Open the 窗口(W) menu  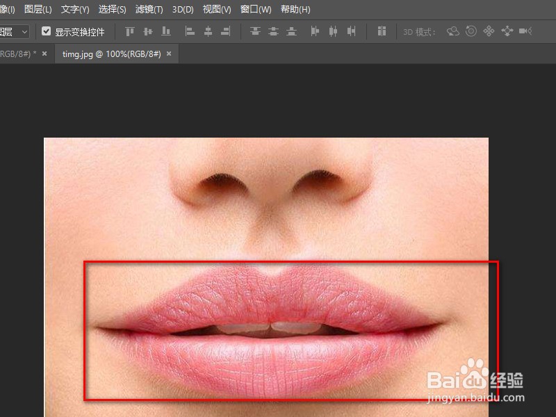coord(256,9)
